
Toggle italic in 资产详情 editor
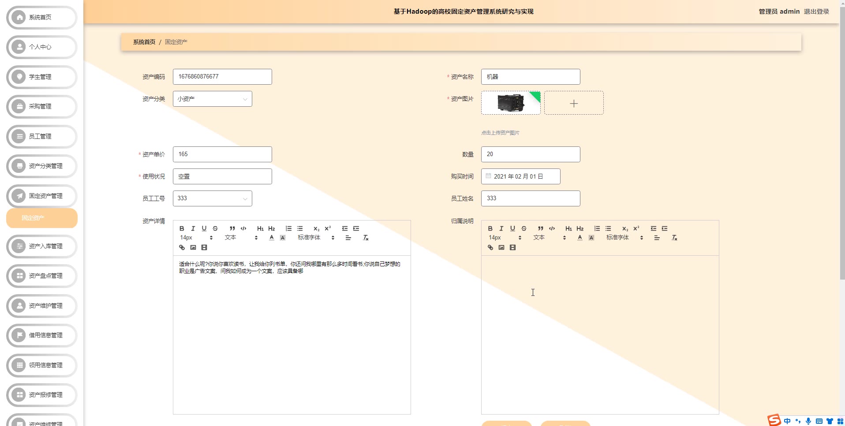click(x=193, y=228)
